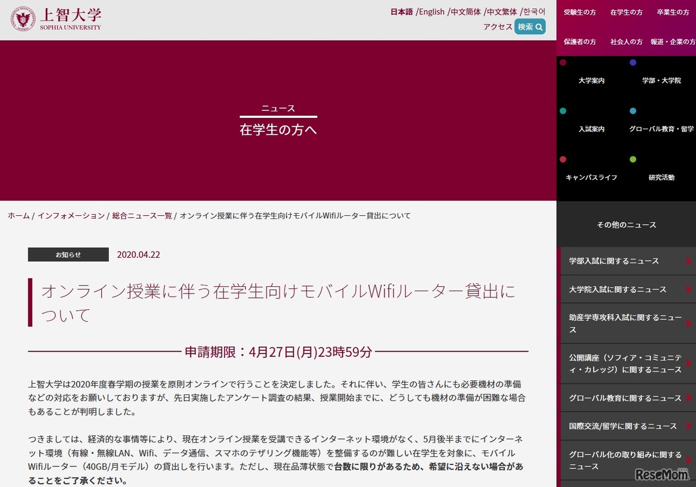Viewport: 696px width, 487px height.
Task: Click the green dot icon above 研究活動
Action: 632,159
